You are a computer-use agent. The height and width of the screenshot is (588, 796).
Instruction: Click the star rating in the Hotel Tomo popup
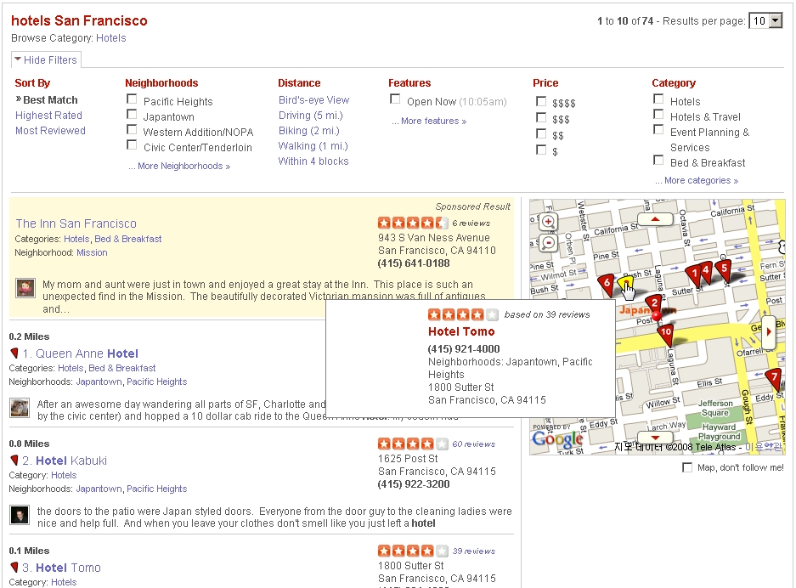pos(463,315)
